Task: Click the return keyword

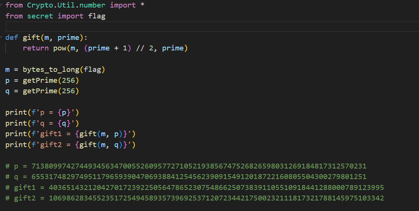Action: 35,48
